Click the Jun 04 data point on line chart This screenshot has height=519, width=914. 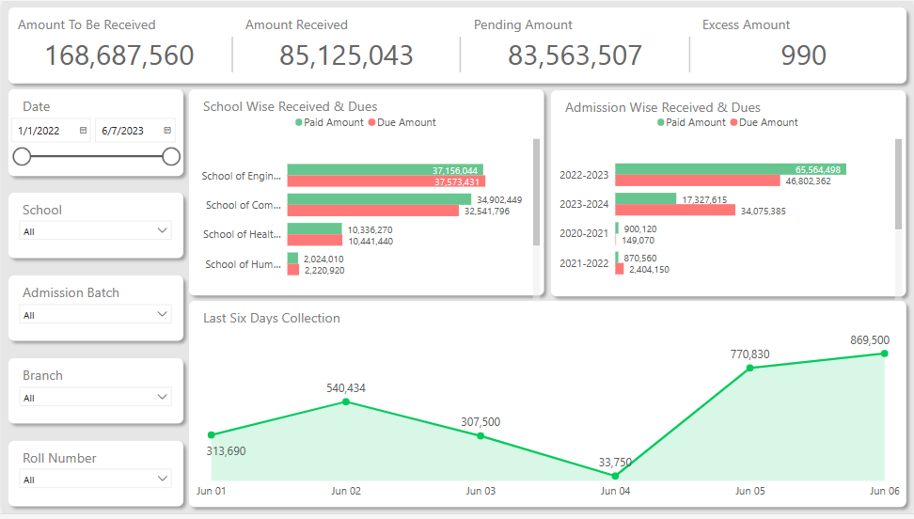[x=615, y=476]
